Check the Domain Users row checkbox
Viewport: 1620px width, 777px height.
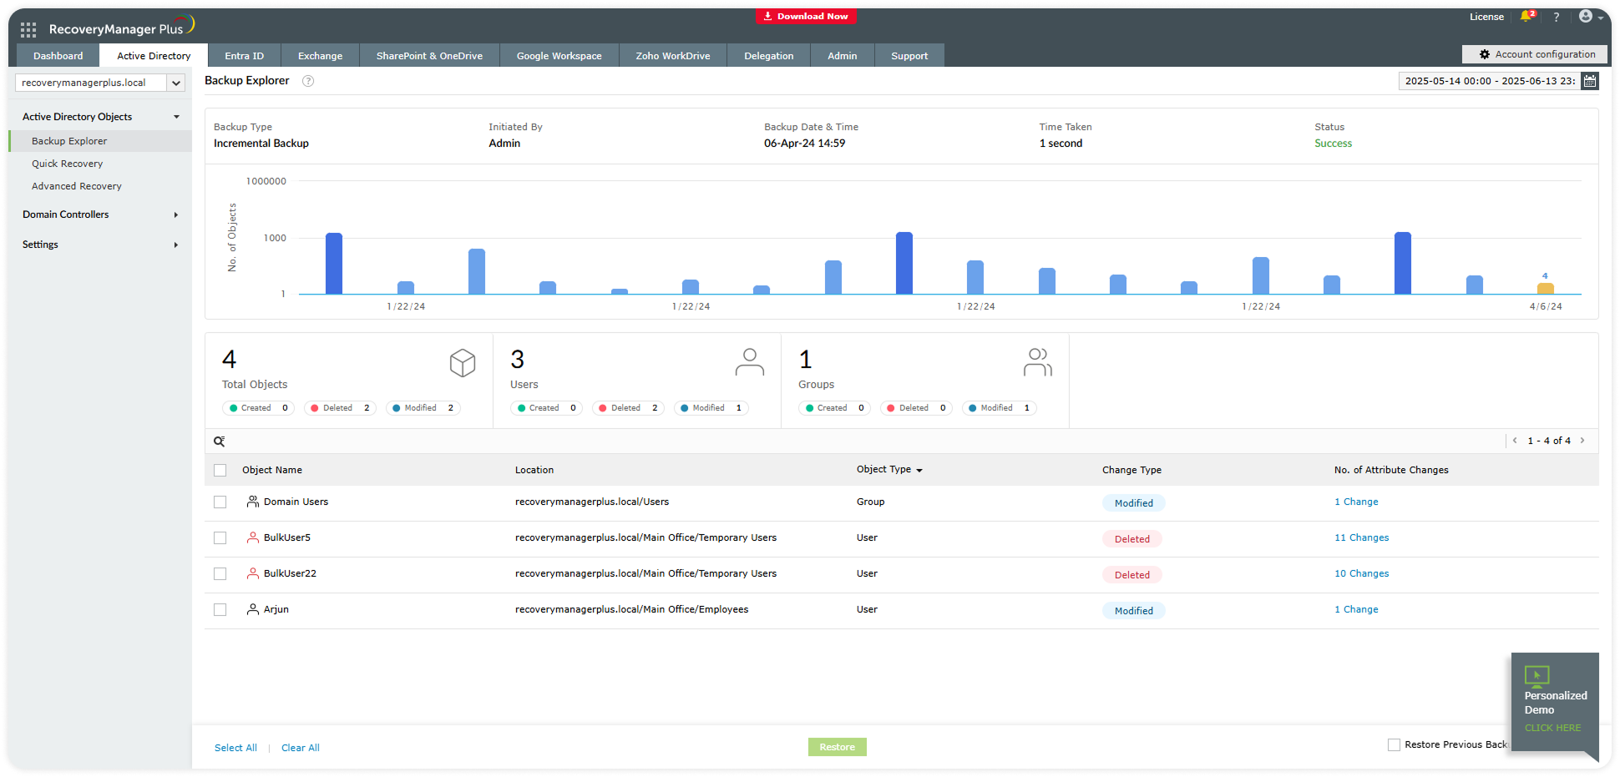[x=220, y=502]
